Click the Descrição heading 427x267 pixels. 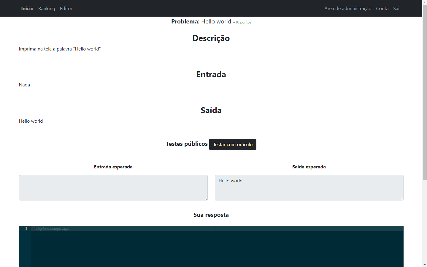click(211, 38)
